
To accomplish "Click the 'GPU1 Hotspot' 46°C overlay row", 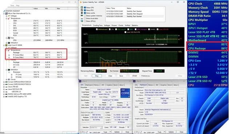I will (x=208, y=28).
